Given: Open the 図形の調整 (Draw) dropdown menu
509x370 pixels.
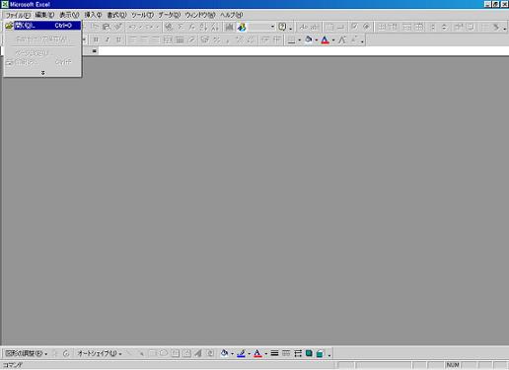Looking at the screenshot, I should tap(26, 353).
